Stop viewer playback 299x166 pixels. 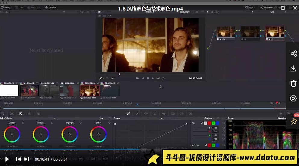148,78
